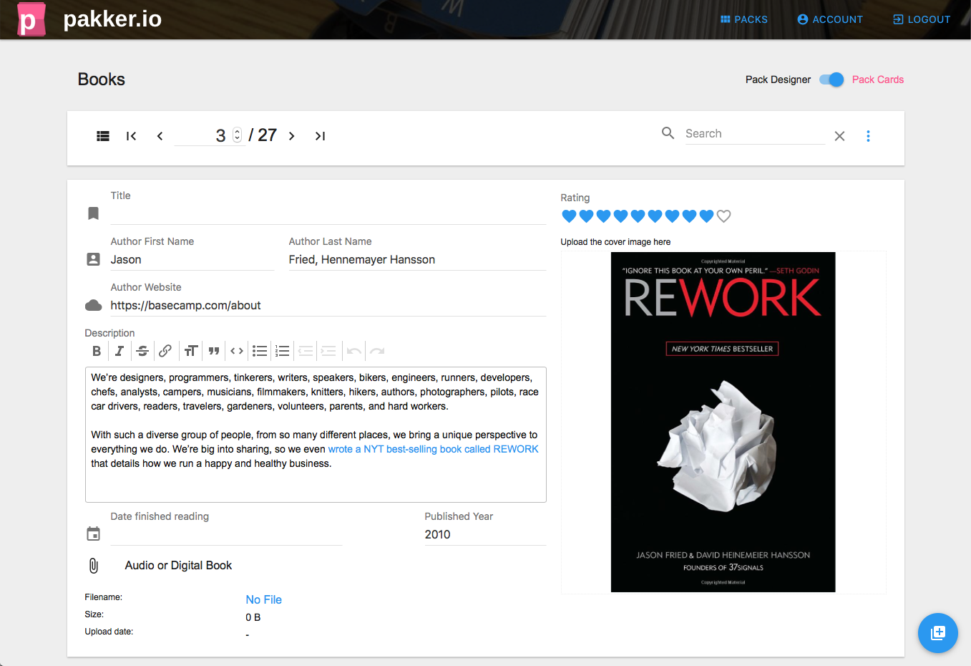The width and height of the screenshot is (971, 666).
Task: Redo the description edit
Action: tap(377, 351)
